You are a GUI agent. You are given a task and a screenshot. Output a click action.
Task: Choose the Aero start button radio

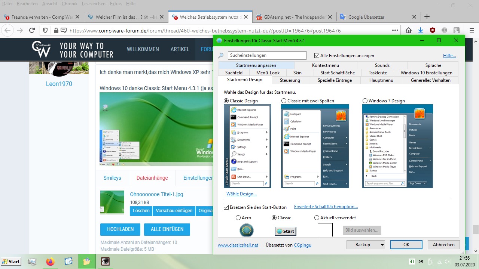coord(238,217)
